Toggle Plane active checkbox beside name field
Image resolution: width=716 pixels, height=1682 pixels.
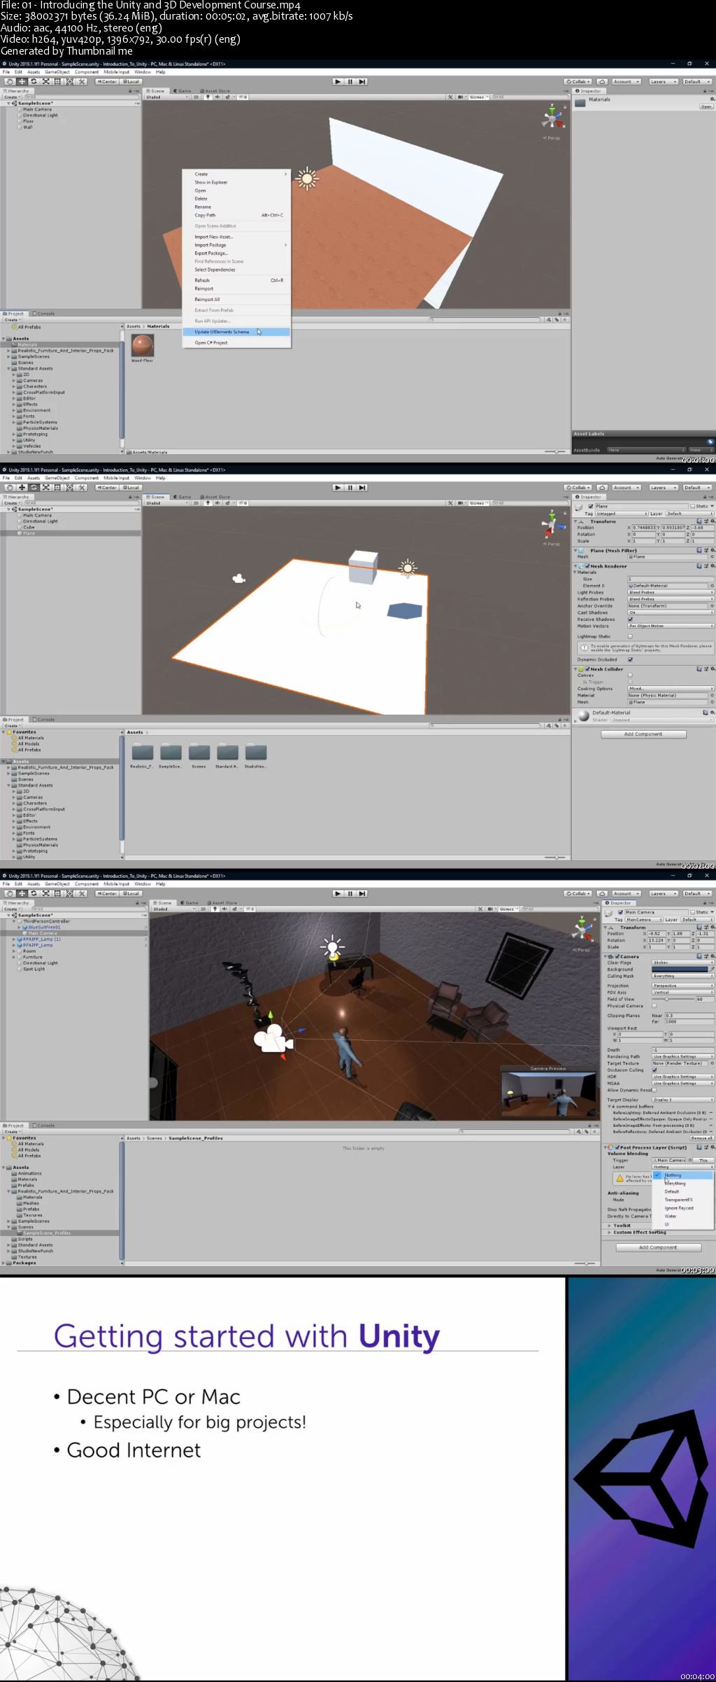[x=591, y=506]
